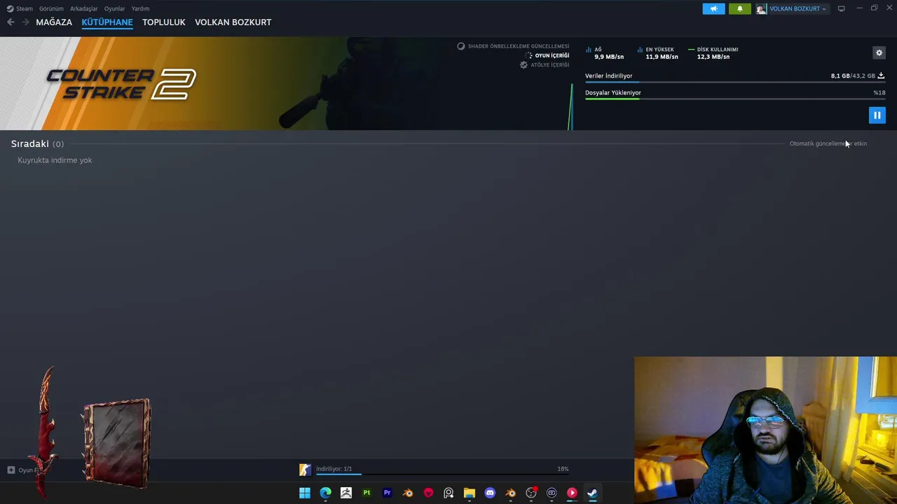This screenshot has height=504, width=897.
Task: Click the Dosyalar Yükleniyor progress bar
Action: (734, 99)
